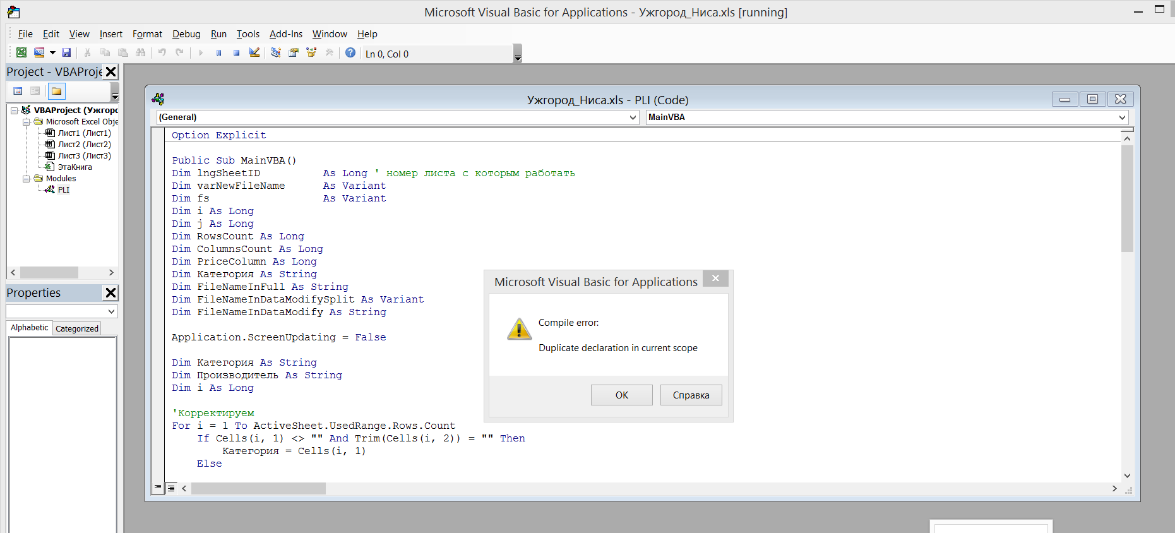Open the Debug menu
This screenshot has width=1175, height=533.
pos(186,34)
